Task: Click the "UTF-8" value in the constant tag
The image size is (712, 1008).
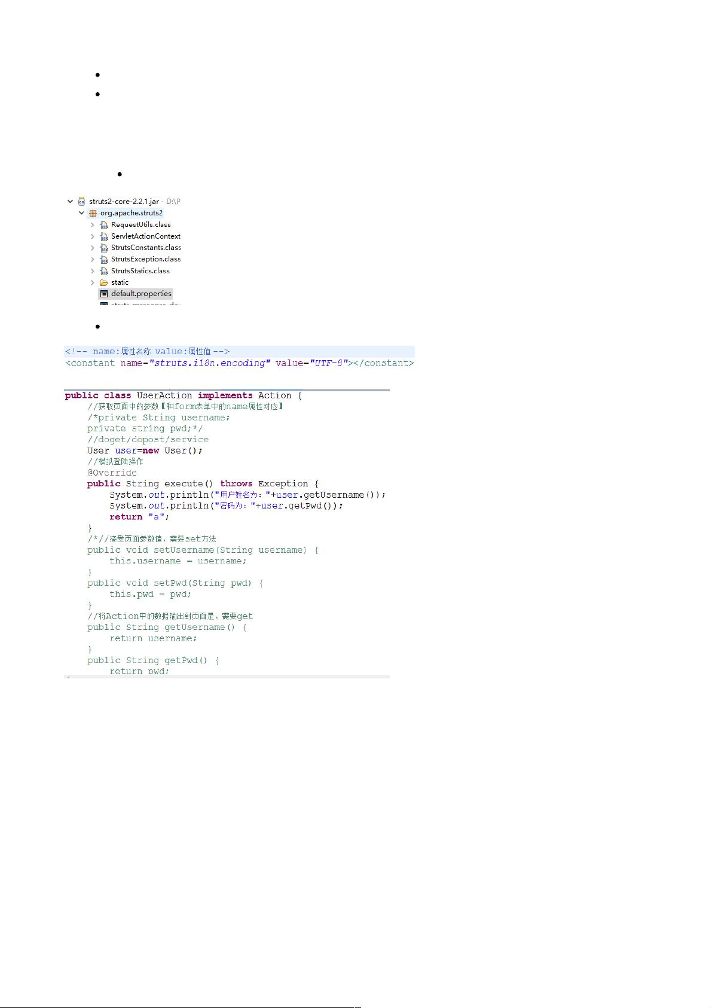Action: click(x=328, y=363)
